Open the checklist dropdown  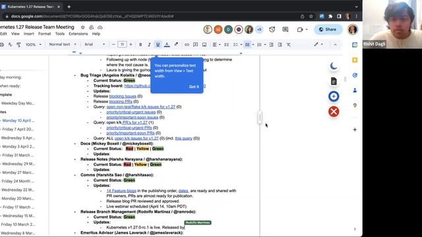pos(237,45)
